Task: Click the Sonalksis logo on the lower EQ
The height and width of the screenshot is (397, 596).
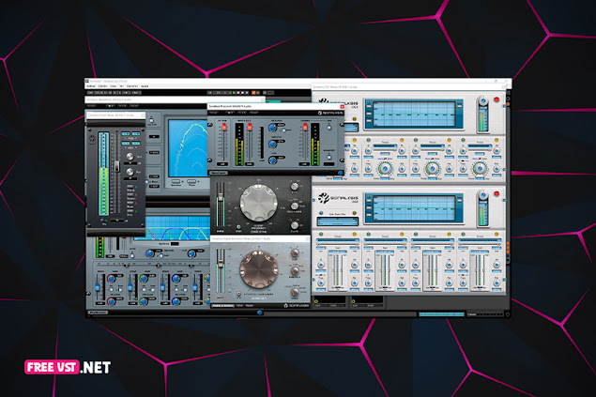Action: [x=338, y=198]
